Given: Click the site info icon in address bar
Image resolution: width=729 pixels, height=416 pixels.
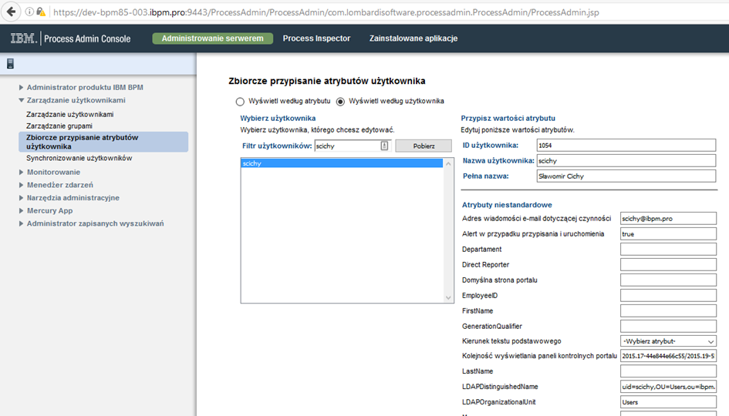Looking at the screenshot, I should [29, 12].
